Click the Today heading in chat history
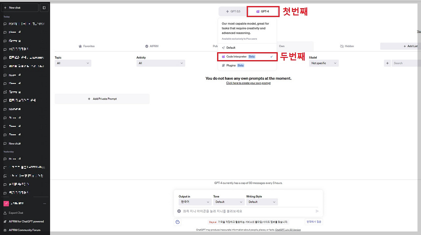Viewport: 421px width, 235px height. pyautogui.click(x=7, y=16)
